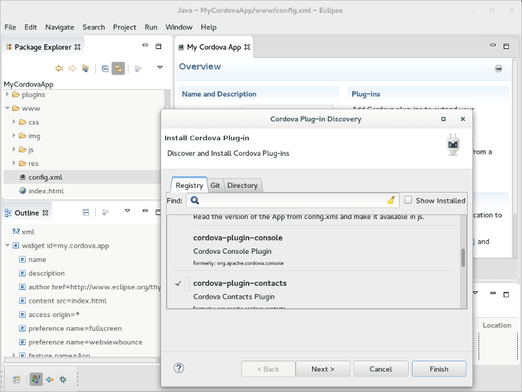Click the Finish button
The height and width of the screenshot is (392, 522).
439,369
